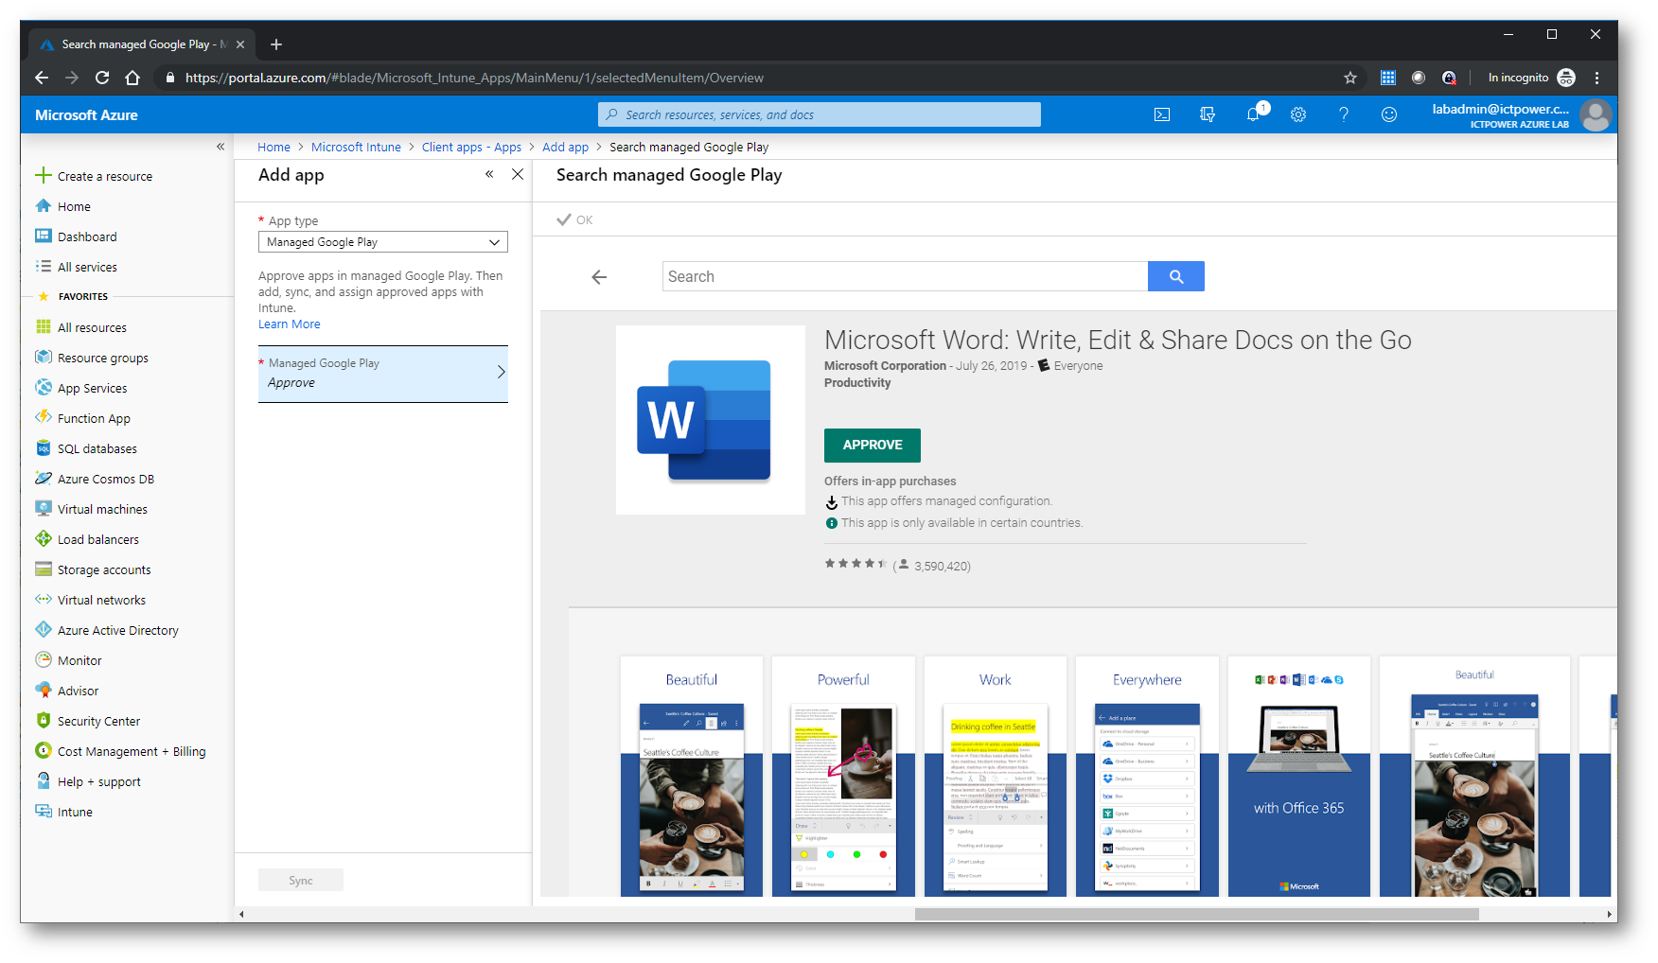Focus the Azure search resources box
The width and height of the screenshot is (1658, 963).
(820, 114)
